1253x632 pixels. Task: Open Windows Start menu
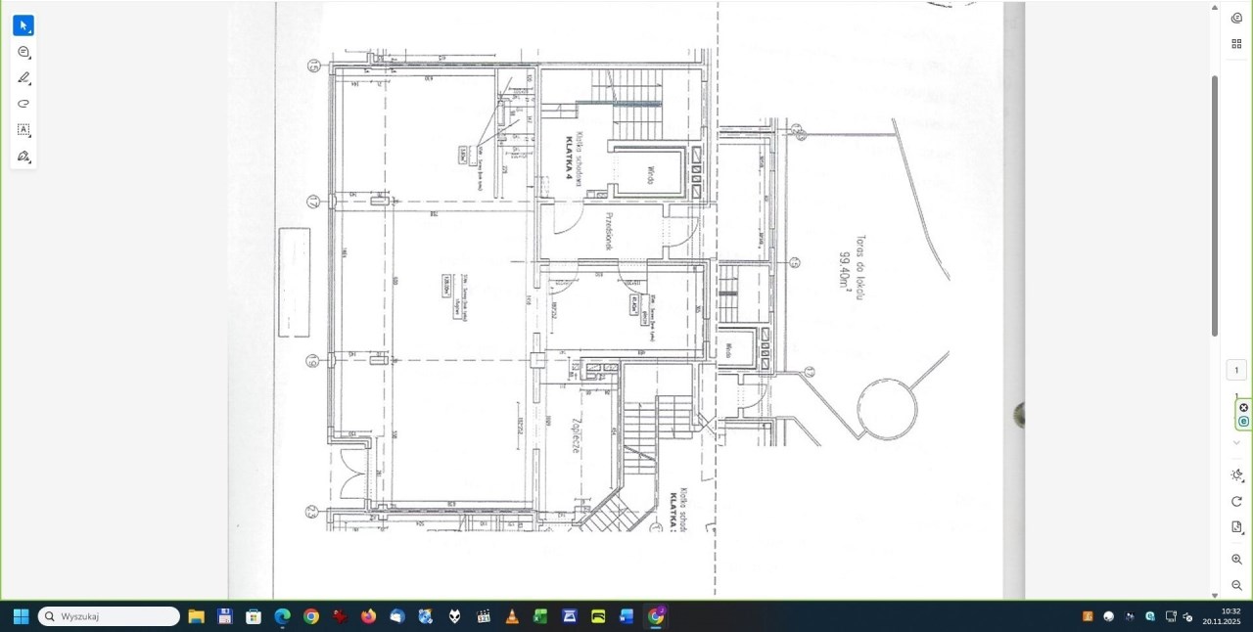coord(21,616)
